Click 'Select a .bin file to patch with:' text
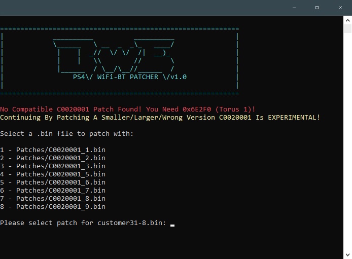The image size is (352, 259). coord(66,134)
